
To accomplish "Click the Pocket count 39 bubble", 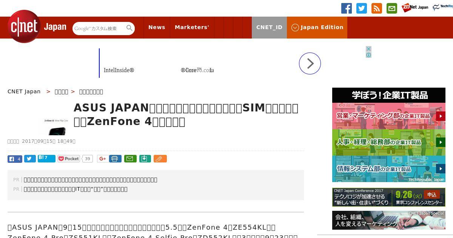I will tap(88, 159).
